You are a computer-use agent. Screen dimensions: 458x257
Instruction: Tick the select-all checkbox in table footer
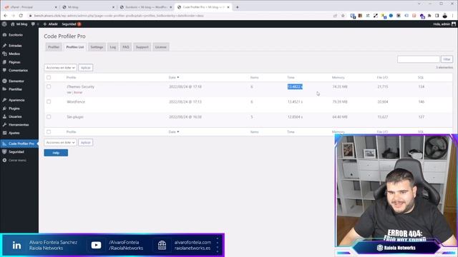(49, 132)
